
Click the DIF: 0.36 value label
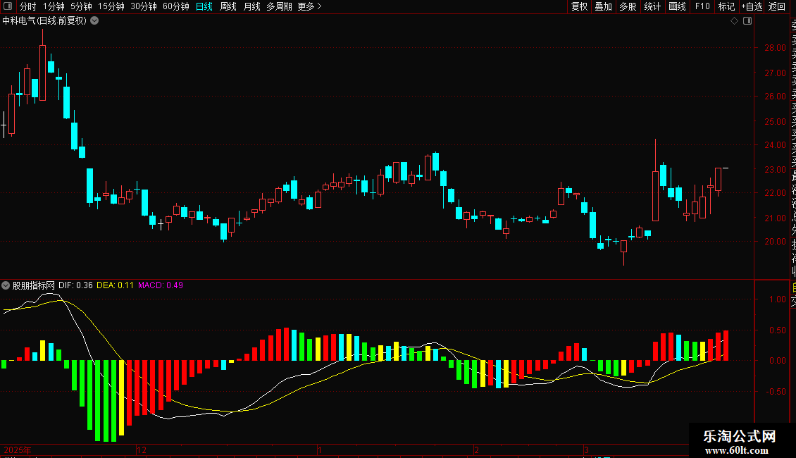tap(75, 285)
